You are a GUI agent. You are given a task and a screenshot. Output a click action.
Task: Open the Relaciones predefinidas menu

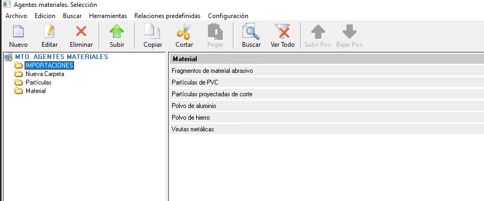coord(167,16)
